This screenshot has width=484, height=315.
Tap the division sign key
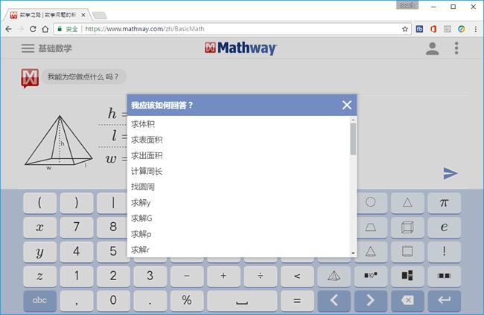pos(260,276)
